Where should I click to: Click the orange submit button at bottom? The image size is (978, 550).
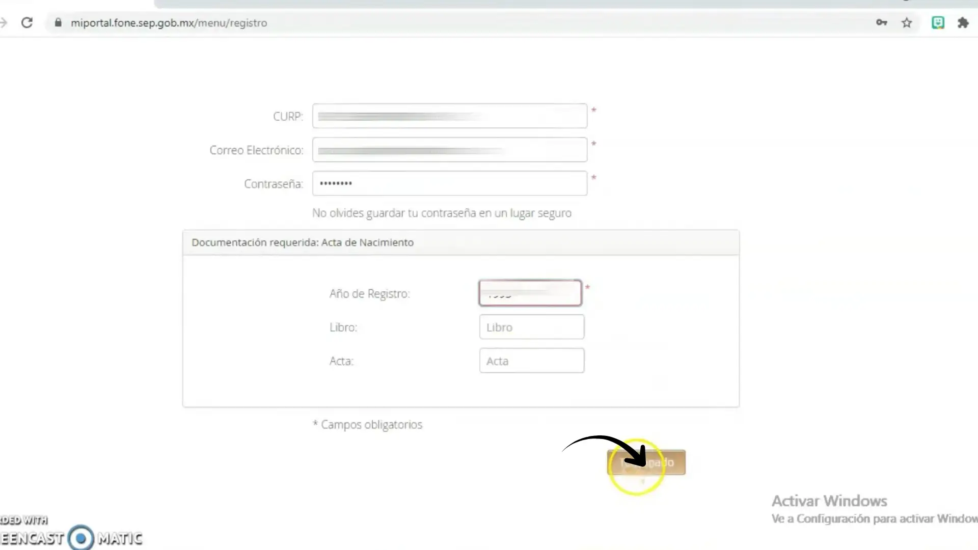pos(646,462)
